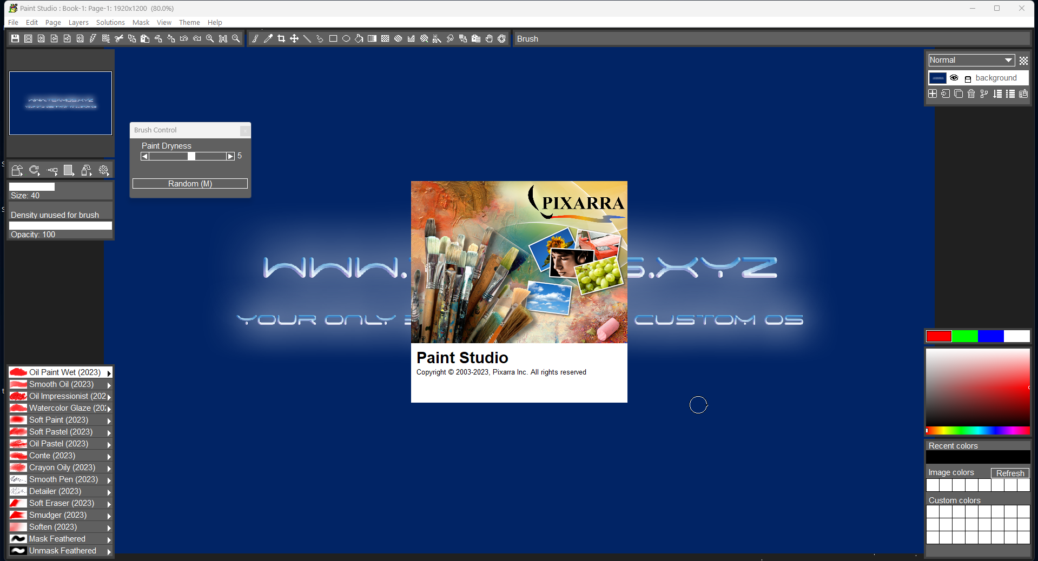Click the Cut scissors icon
Image resolution: width=1038 pixels, height=561 pixels.
(x=119, y=38)
